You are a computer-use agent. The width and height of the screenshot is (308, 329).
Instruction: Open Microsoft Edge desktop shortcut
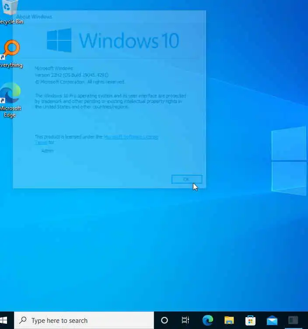pos(10,100)
